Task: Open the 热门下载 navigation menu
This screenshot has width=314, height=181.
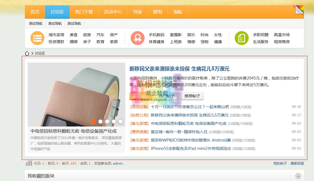Action: pyautogui.click(x=84, y=12)
